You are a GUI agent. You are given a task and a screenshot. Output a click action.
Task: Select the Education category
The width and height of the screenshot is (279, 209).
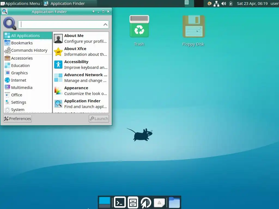28,66
